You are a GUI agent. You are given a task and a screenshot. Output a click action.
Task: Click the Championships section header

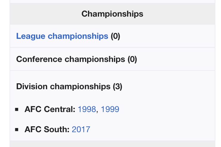click(x=112, y=14)
